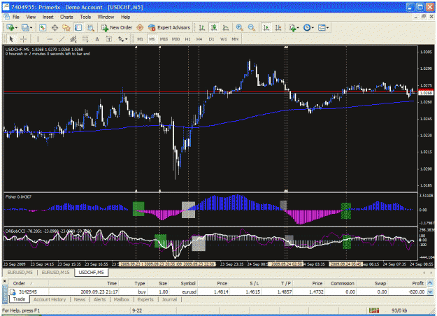437x316 pixels.
Task: Toggle the Terminal panel icon
Action: click(x=78, y=27)
